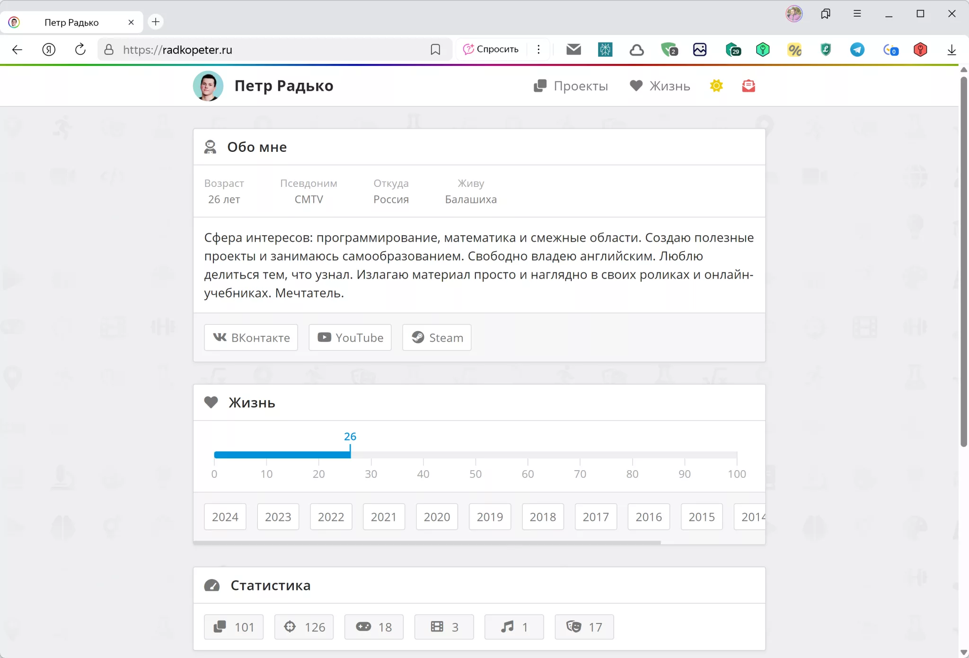The width and height of the screenshot is (969, 658).
Task: Toggle the sun theme switch icon
Action: click(716, 86)
